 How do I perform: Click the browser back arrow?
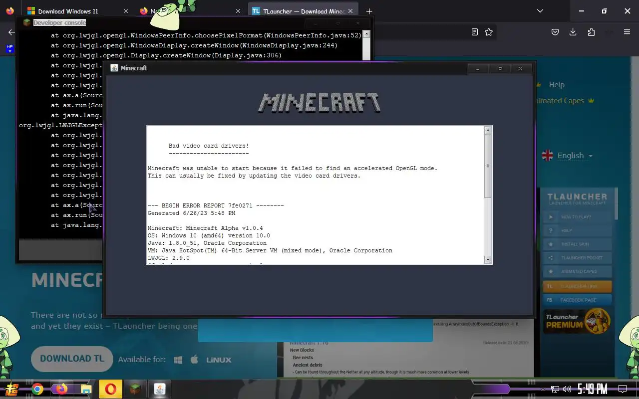[11, 32]
